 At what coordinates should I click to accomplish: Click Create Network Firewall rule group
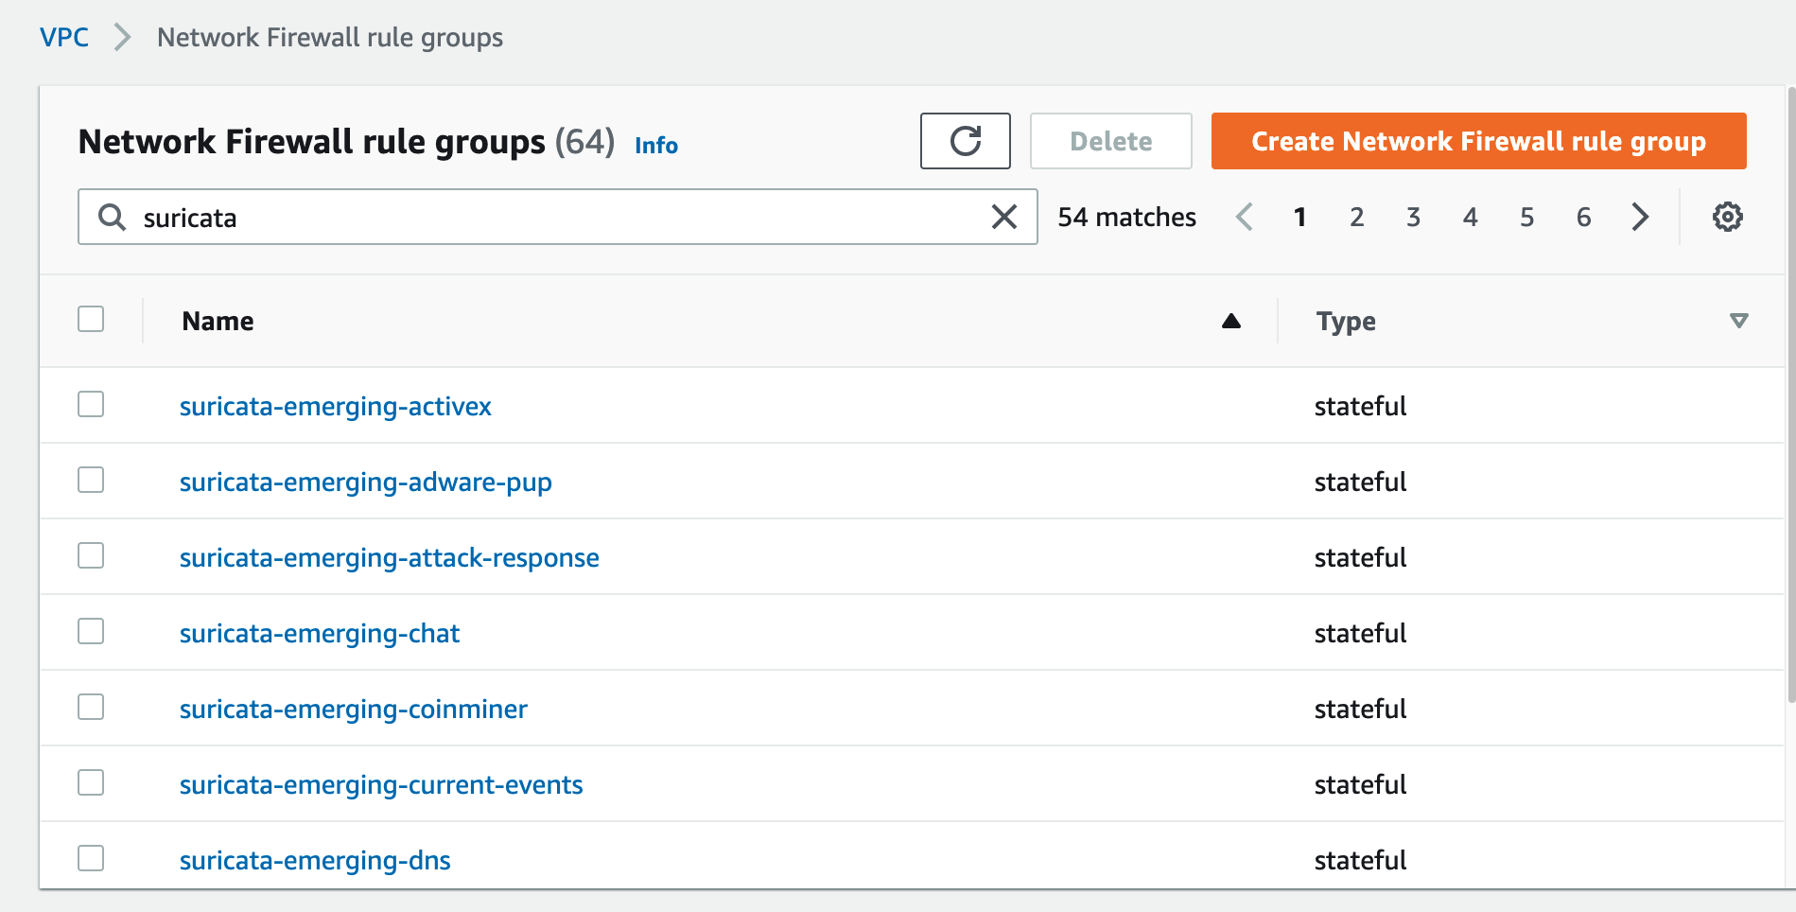[1477, 141]
